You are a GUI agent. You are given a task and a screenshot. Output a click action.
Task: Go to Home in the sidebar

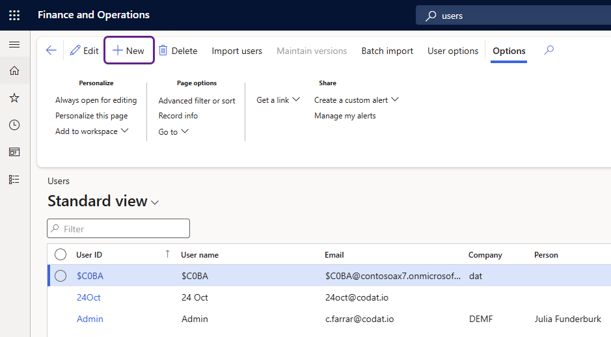tap(14, 71)
